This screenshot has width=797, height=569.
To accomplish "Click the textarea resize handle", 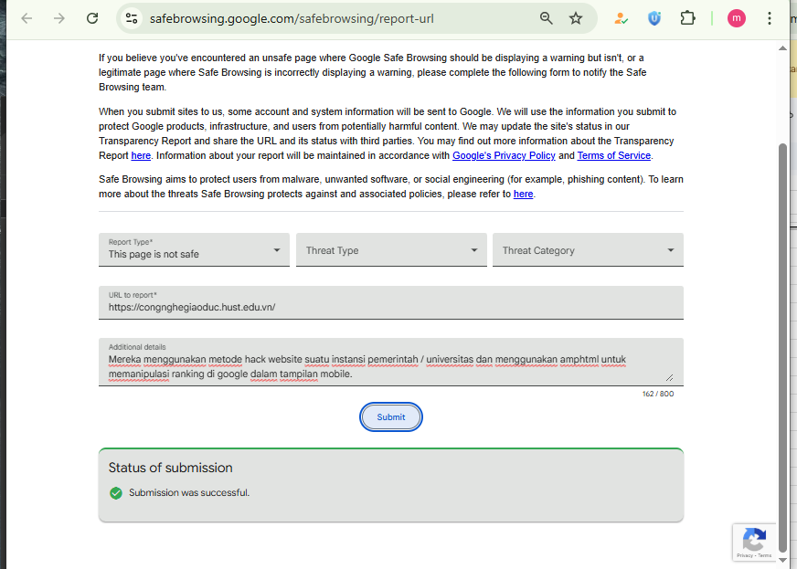I will pyautogui.click(x=669, y=377).
